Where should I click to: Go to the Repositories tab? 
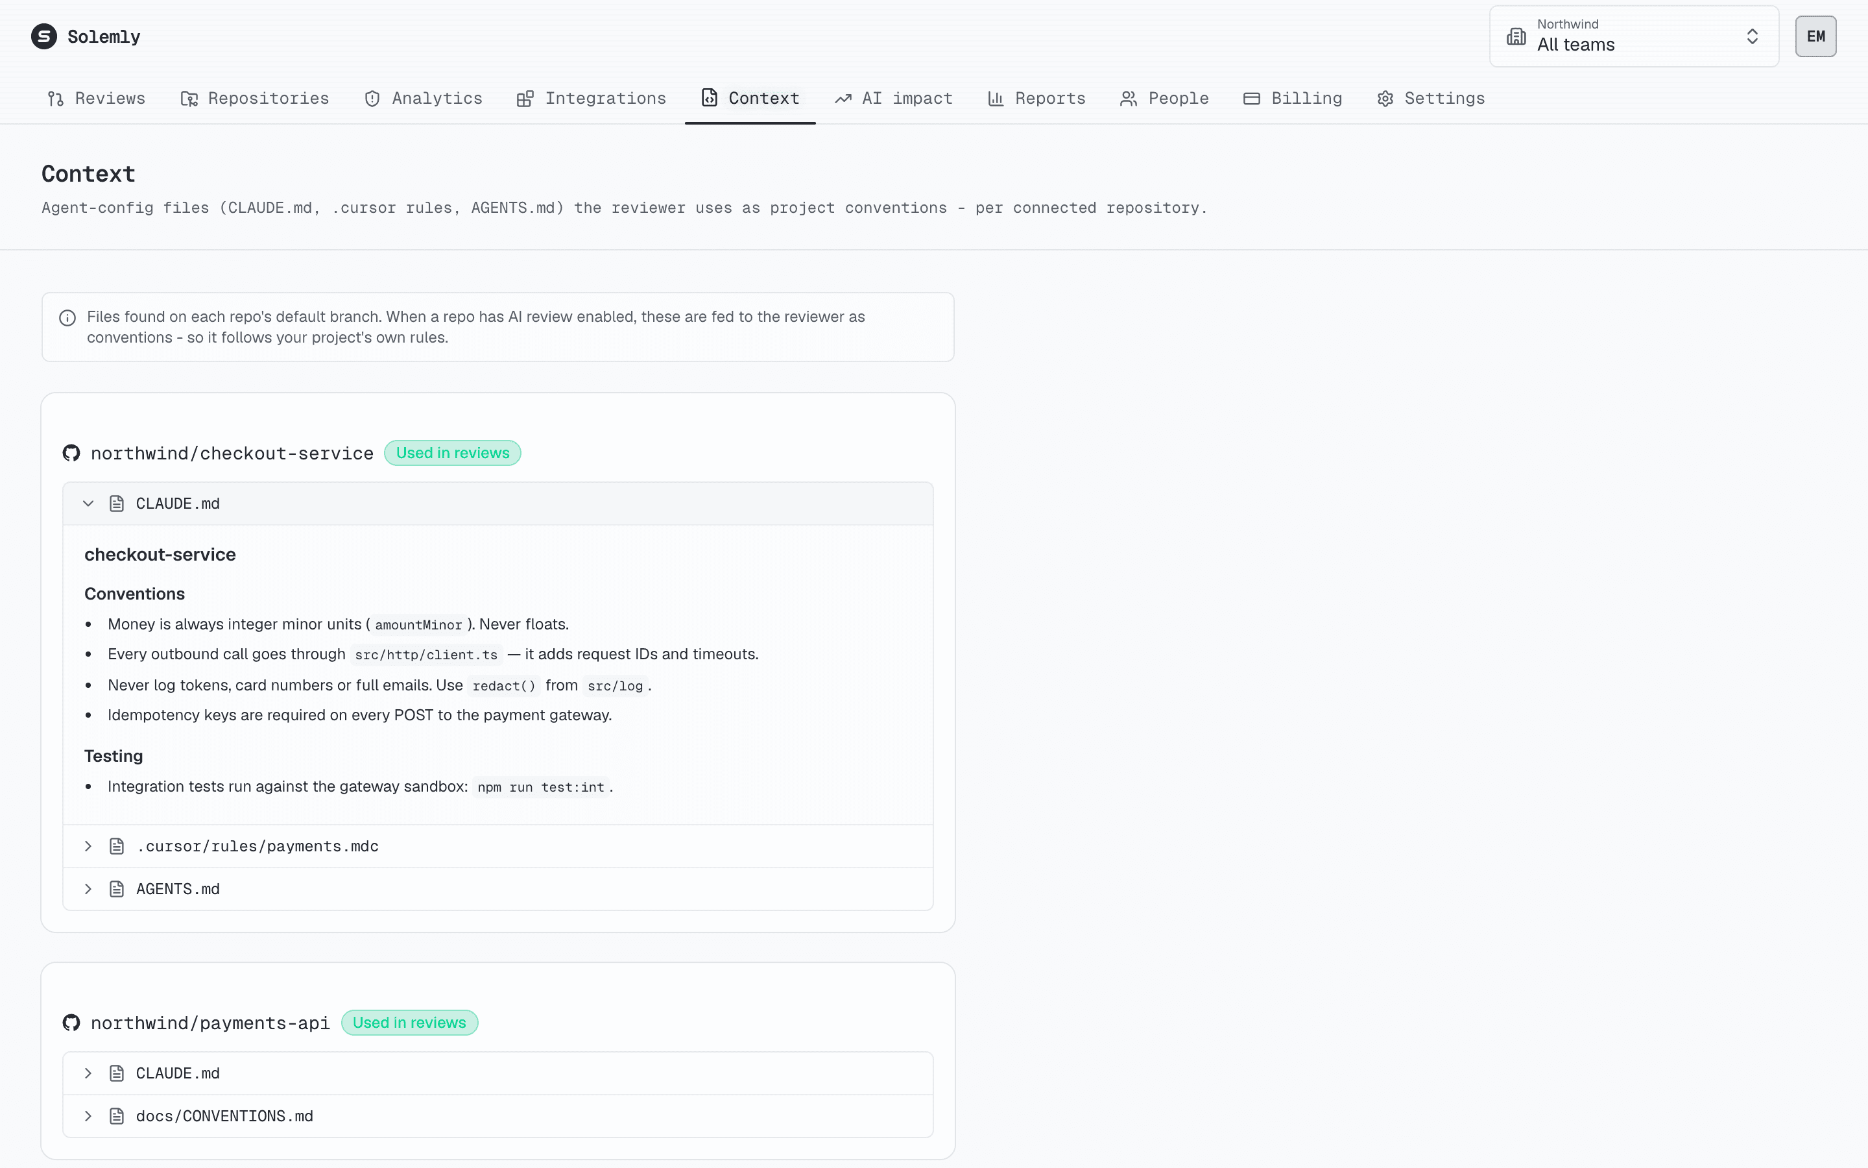(x=255, y=98)
